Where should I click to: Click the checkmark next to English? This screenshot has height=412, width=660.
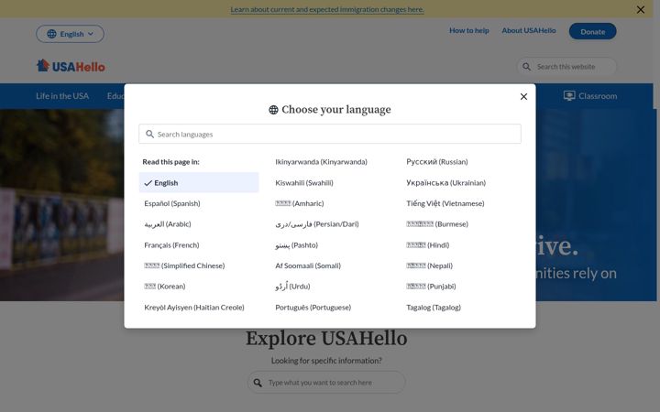point(148,183)
